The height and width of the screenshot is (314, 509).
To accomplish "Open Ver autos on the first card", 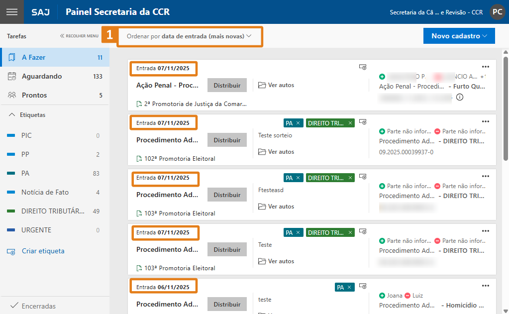I will [x=276, y=85].
